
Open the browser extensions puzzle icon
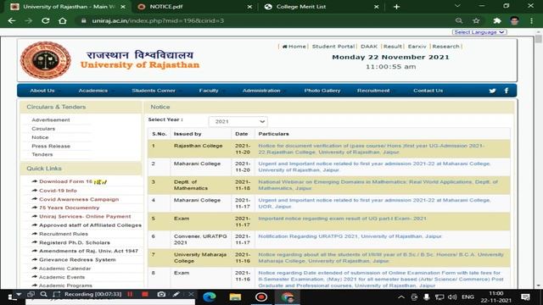pos(497,20)
